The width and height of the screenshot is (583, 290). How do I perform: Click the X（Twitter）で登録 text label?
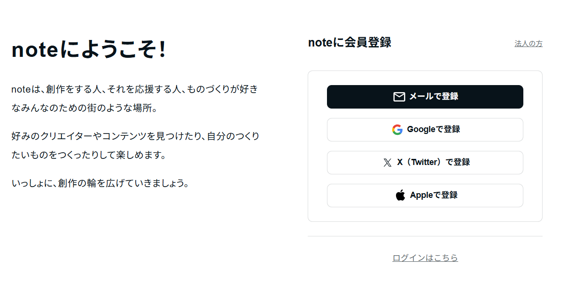(x=434, y=162)
